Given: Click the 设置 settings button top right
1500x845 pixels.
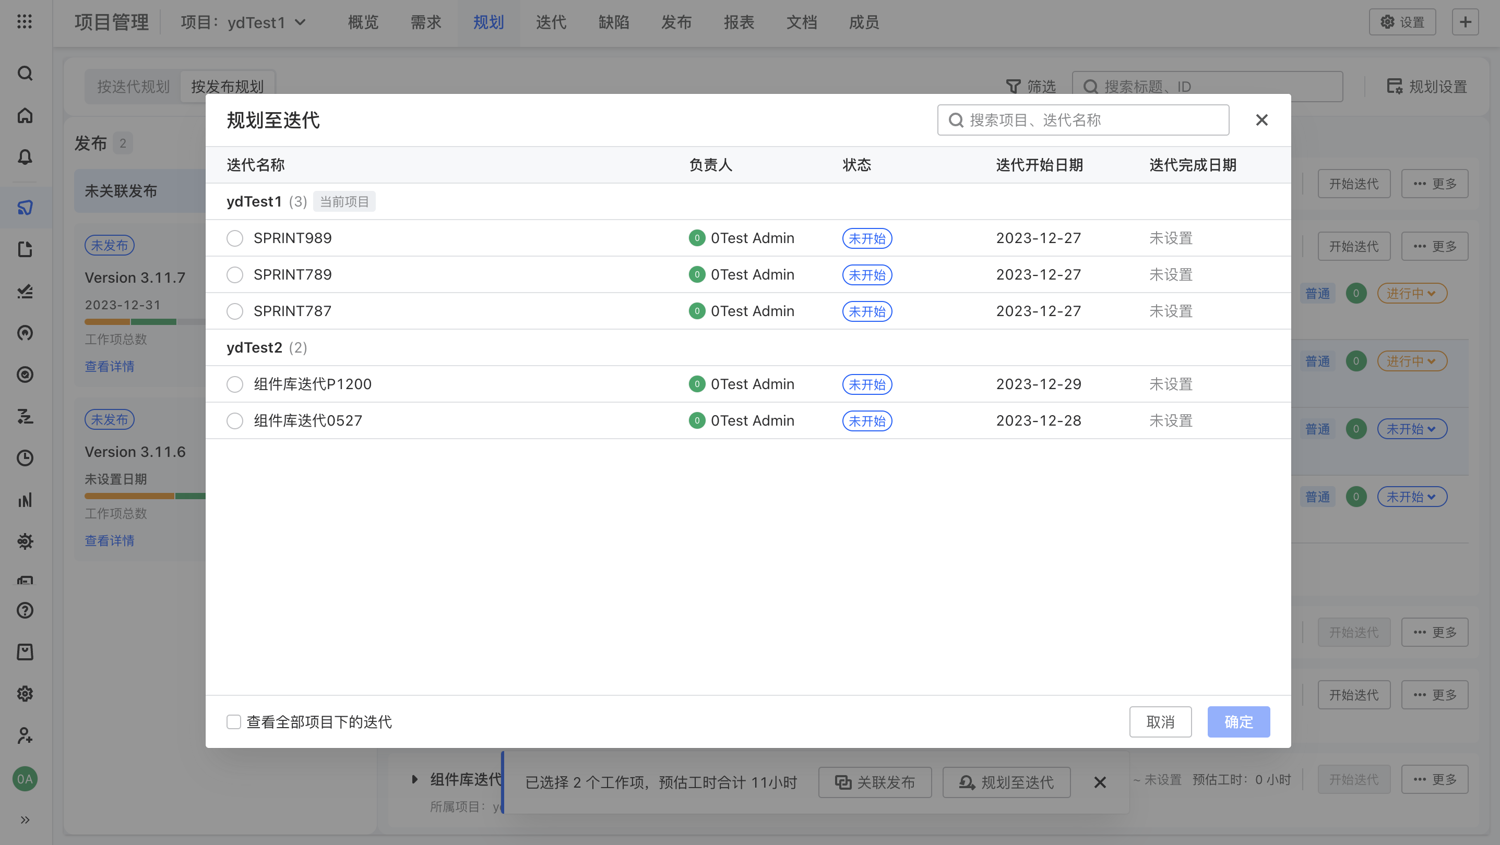Looking at the screenshot, I should [1401, 22].
